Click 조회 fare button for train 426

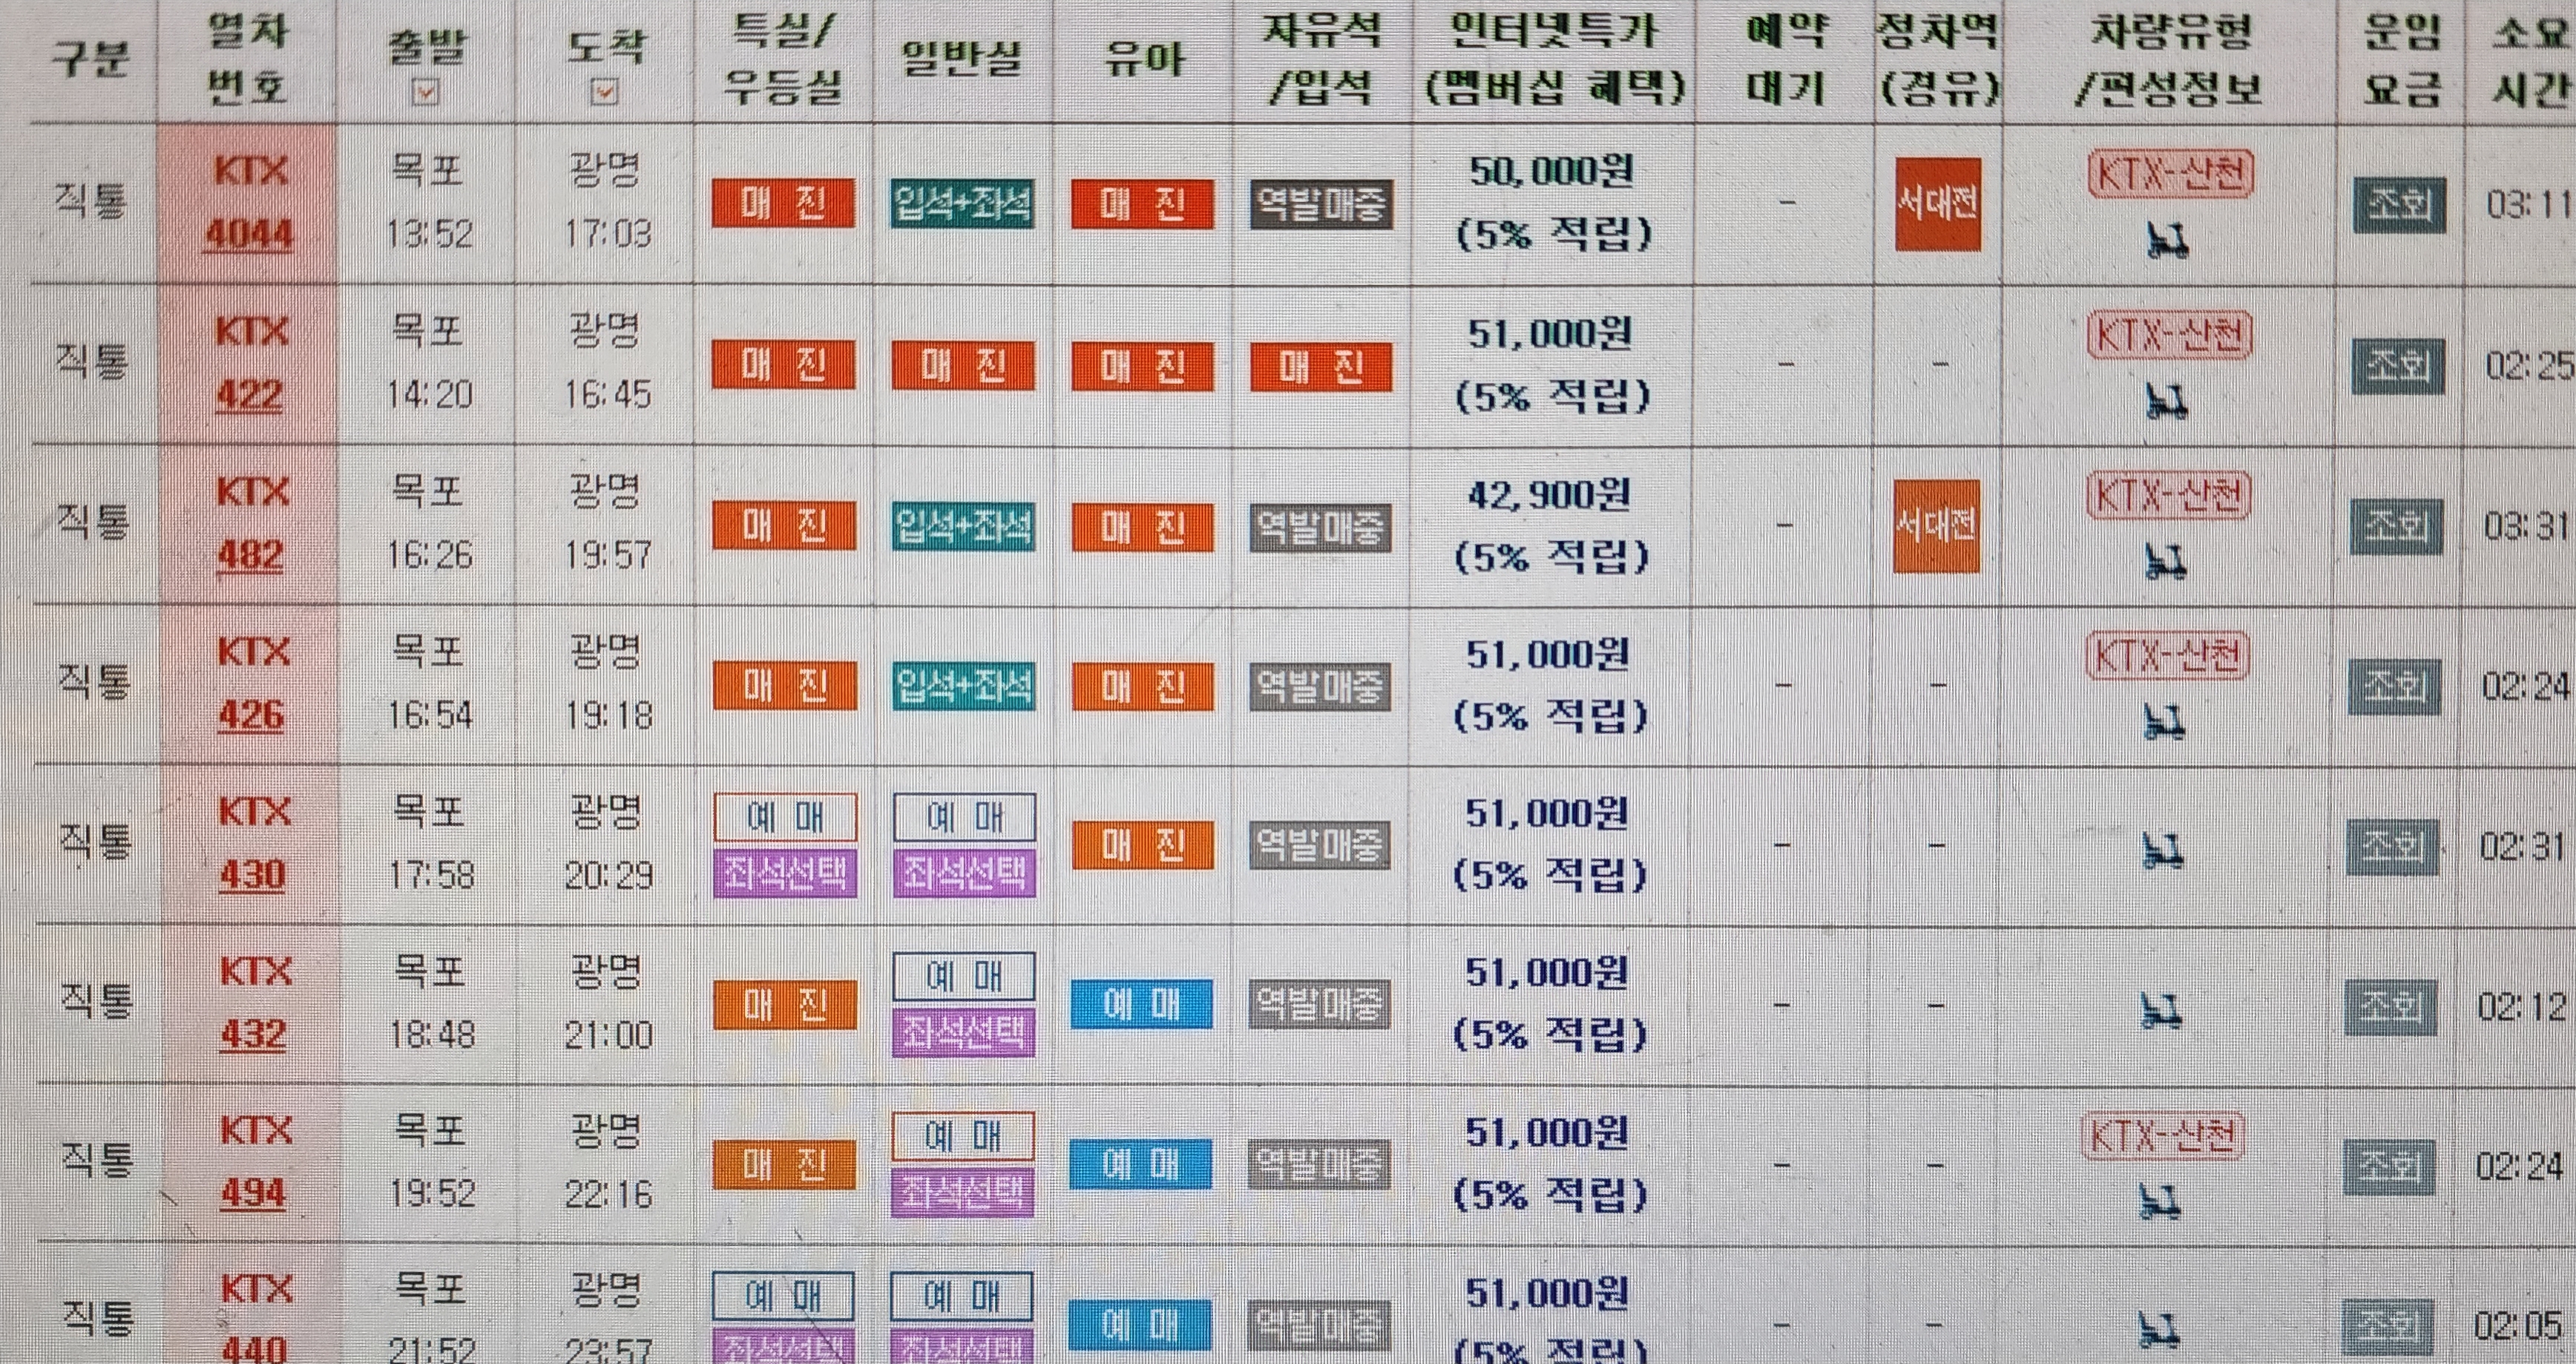(2395, 686)
